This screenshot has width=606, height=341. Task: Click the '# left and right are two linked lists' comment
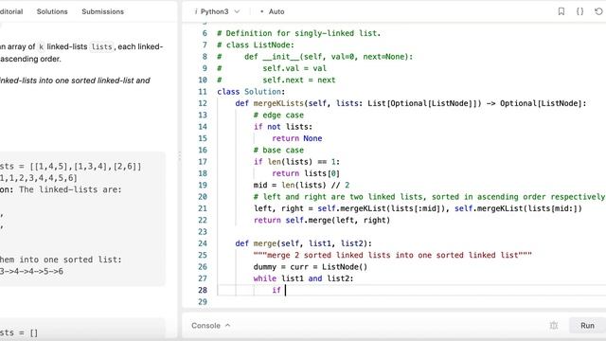click(x=429, y=197)
